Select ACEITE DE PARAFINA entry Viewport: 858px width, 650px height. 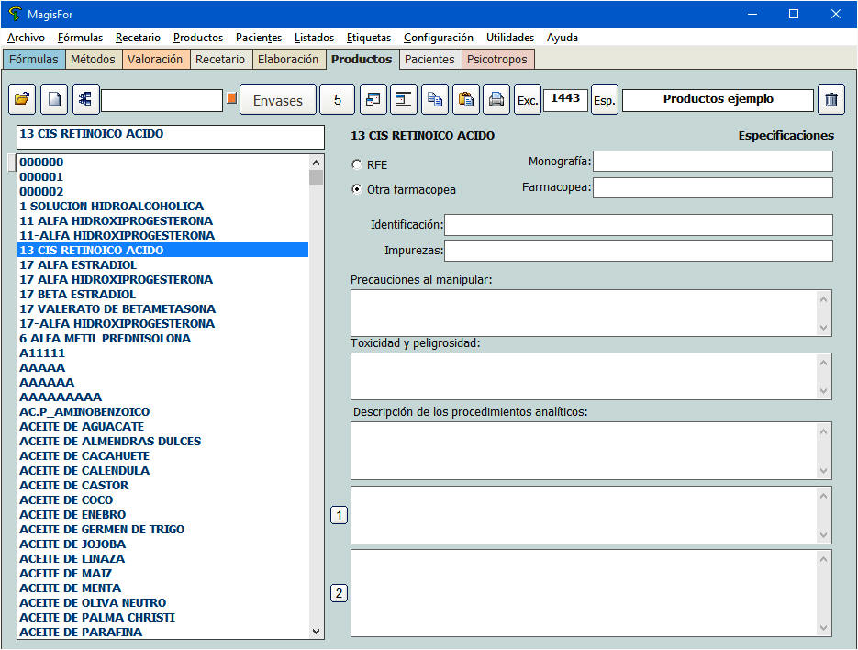coord(163,632)
